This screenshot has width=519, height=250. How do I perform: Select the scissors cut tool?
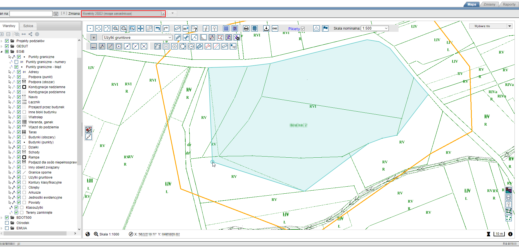coord(186,37)
